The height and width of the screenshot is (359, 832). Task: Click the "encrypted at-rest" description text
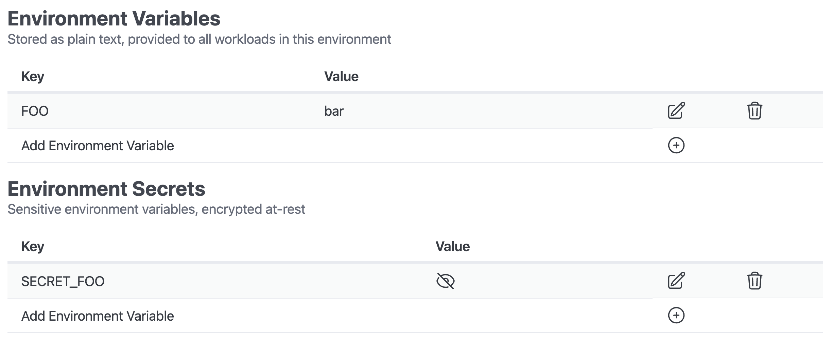tap(253, 209)
